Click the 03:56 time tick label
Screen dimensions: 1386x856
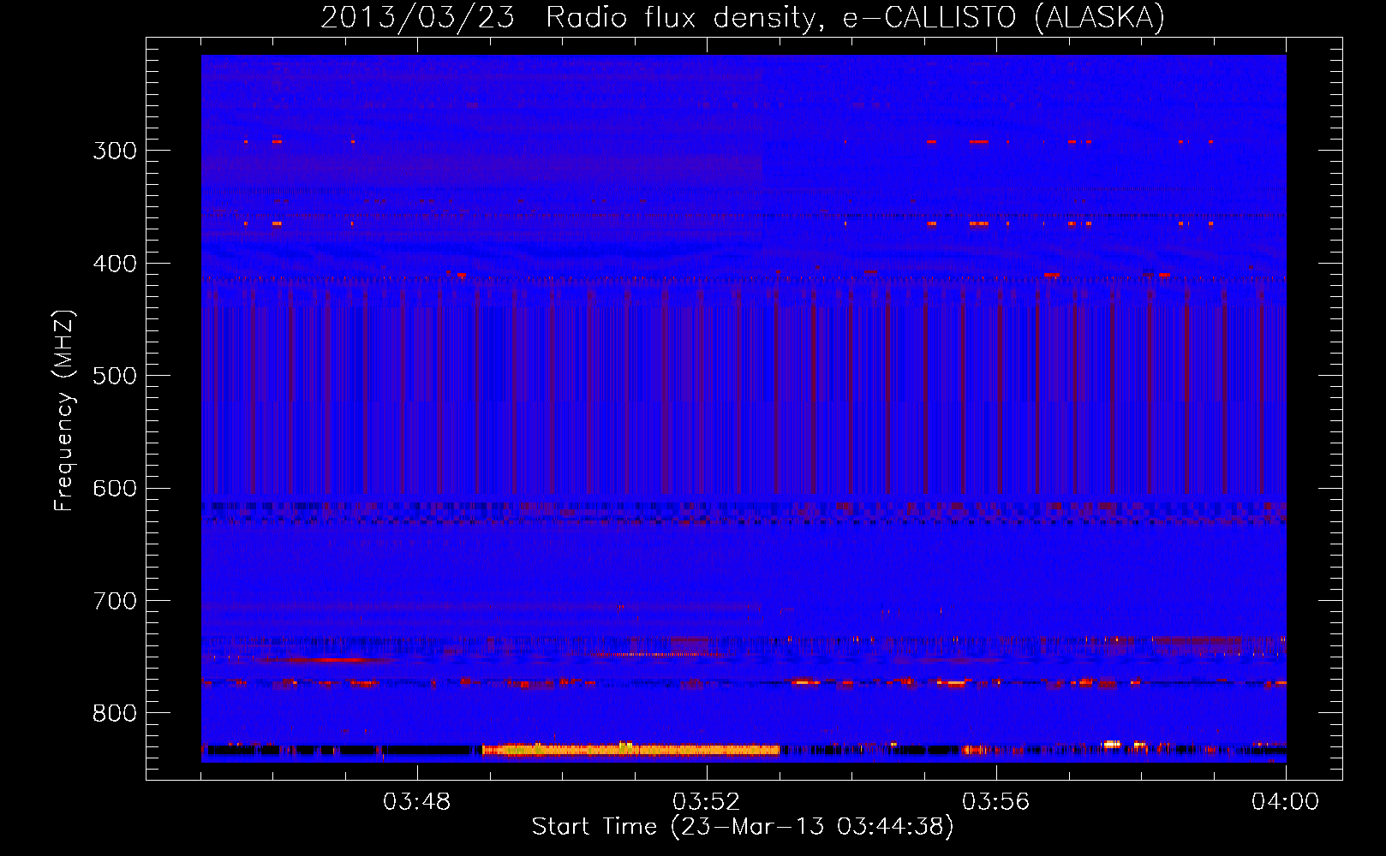996,802
